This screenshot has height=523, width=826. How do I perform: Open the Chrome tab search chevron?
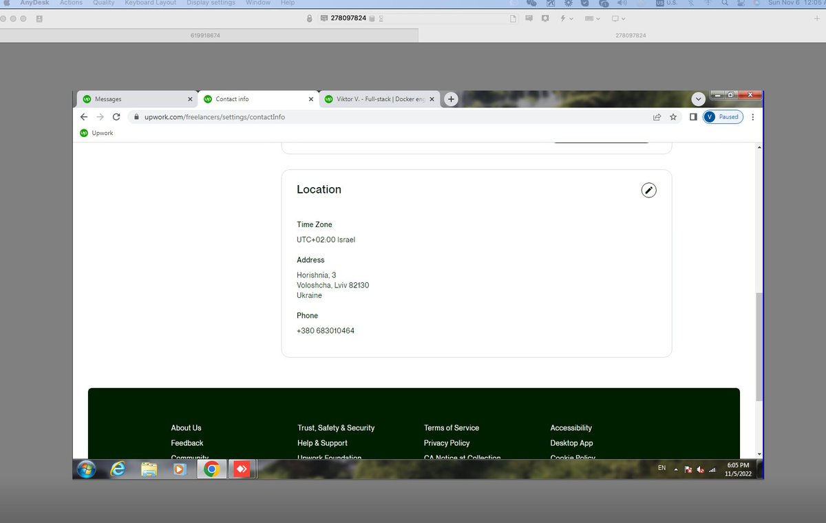click(x=699, y=99)
